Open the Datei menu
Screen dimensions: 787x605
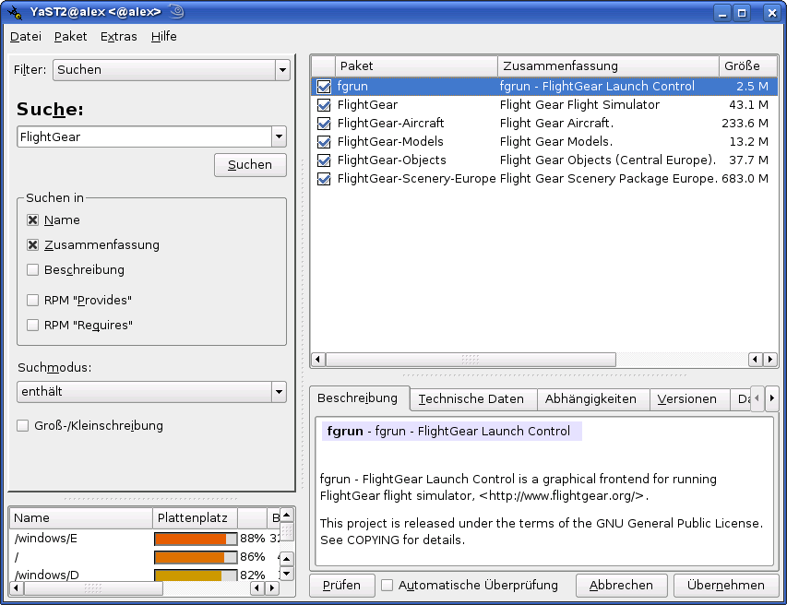tap(26, 37)
